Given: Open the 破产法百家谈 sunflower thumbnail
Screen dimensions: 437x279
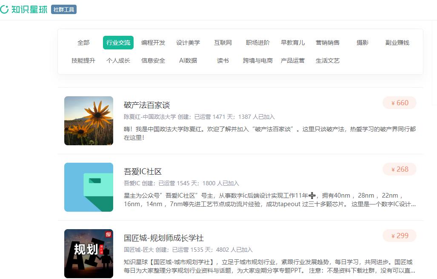Looking at the screenshot, I should coord(88,121).
